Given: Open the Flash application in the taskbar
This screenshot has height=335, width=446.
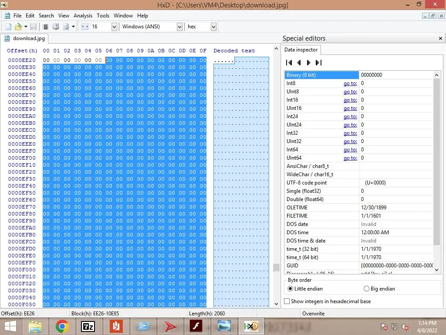Looking at the screenshot, I should coord(196,326).
